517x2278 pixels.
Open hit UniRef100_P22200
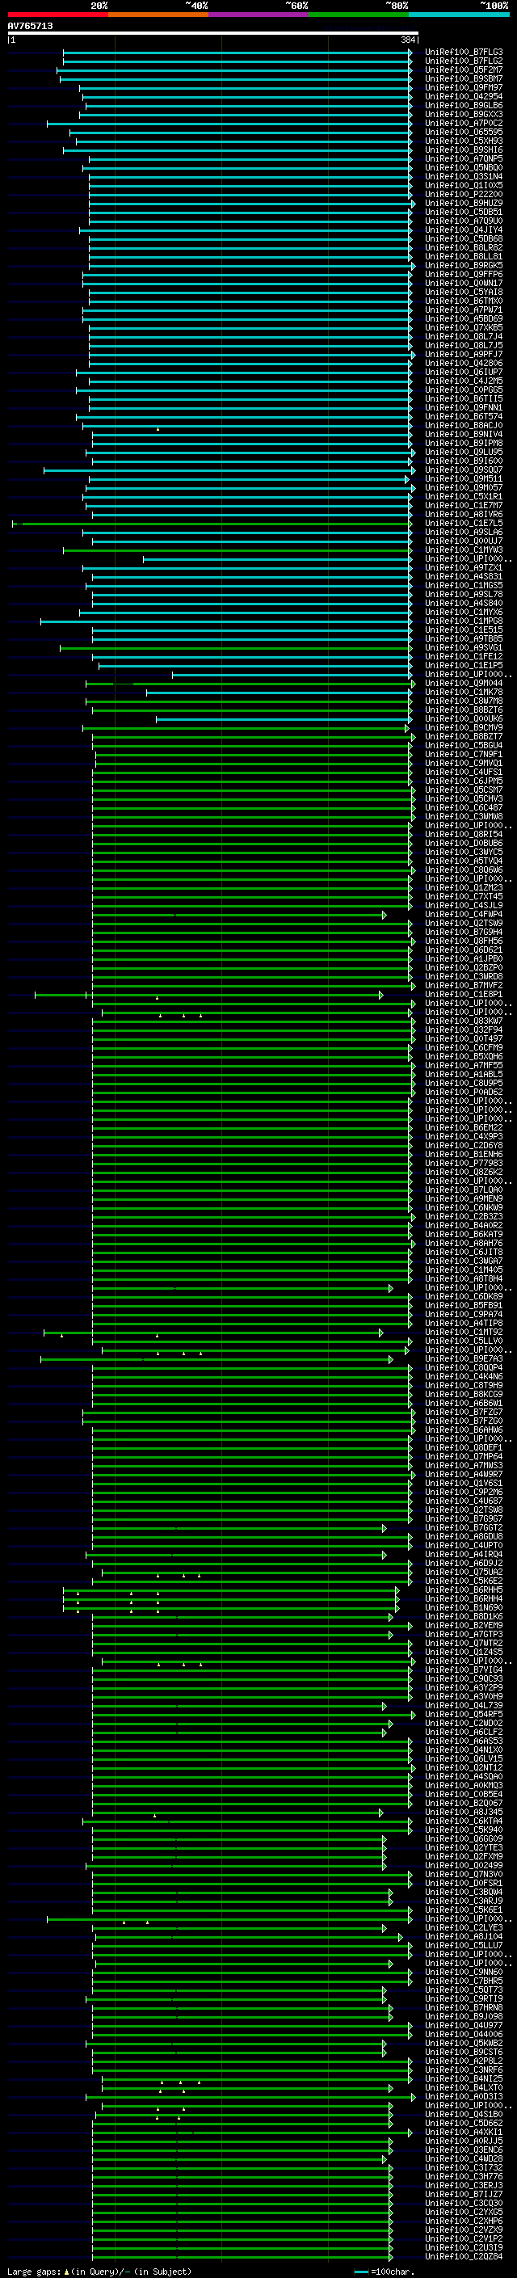tap(464, 194)
